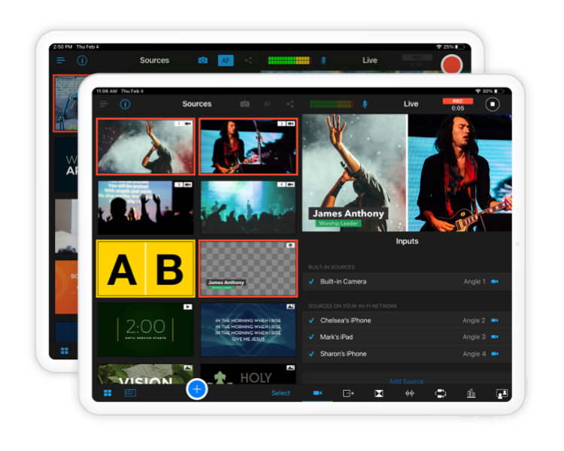Open Angle 4 camera options for Sharon's iPhone
The width and height of the screenshot is (564, 451).
pyautogui.click(x=495, y=354)
